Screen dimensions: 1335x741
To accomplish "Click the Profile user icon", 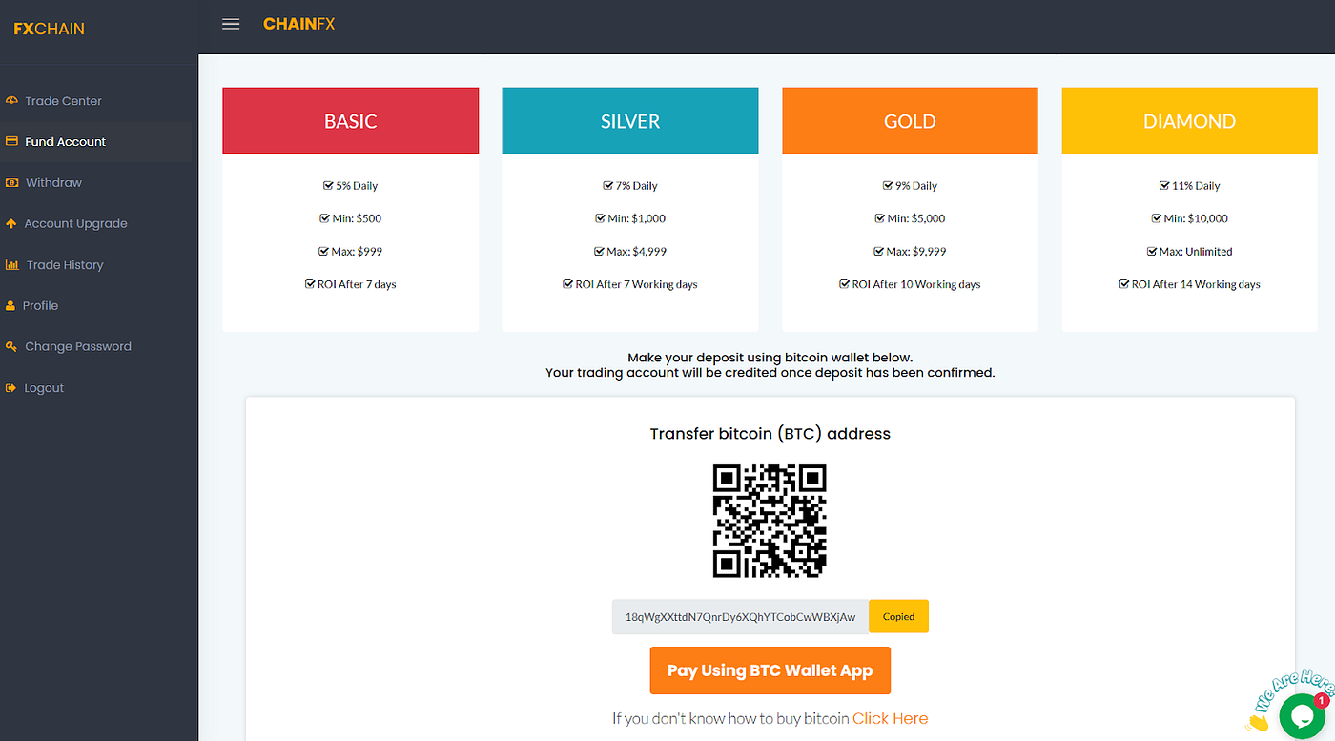I will [x=10, y=305].
